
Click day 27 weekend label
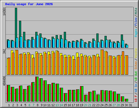(114, 105)
